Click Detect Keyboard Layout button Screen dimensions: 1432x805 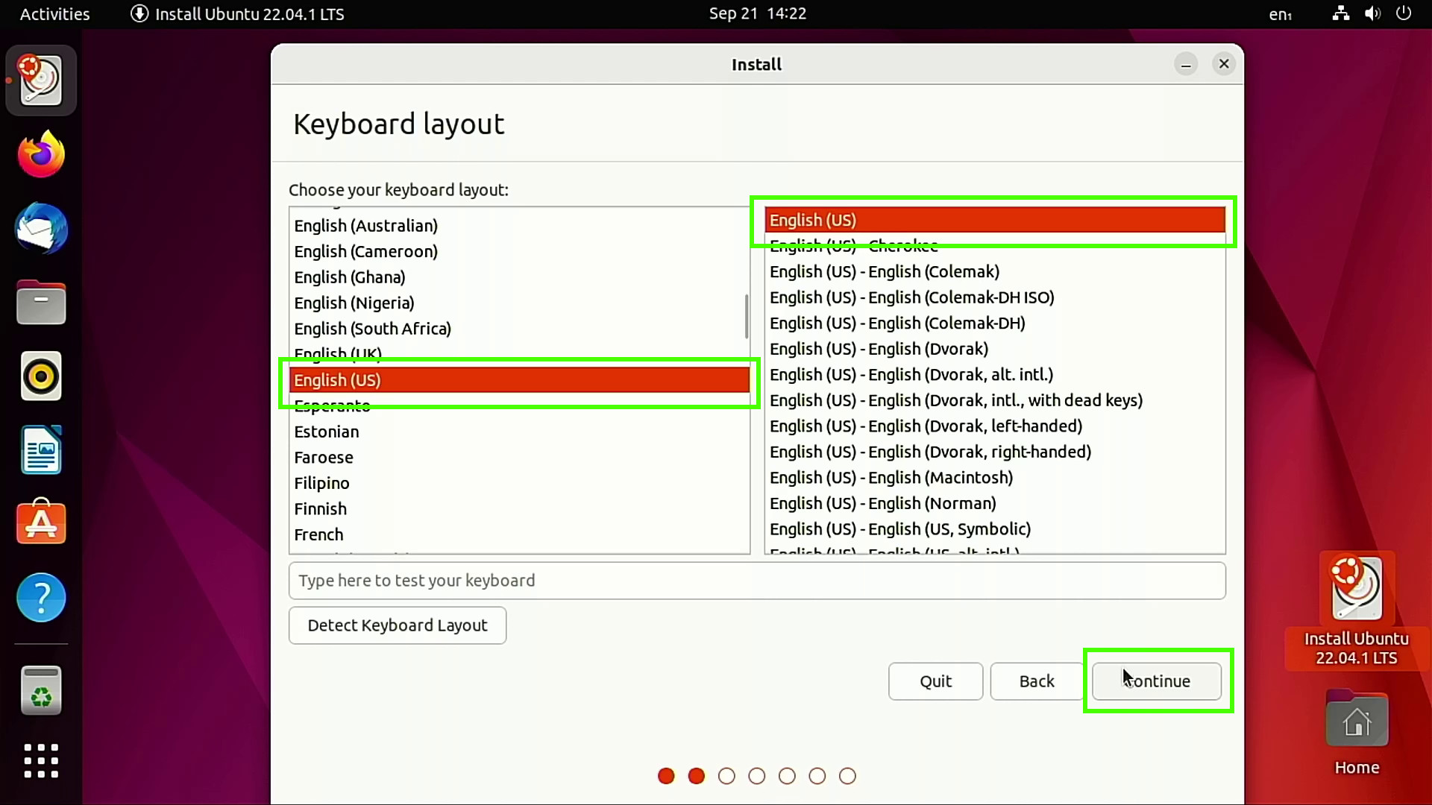[398, 625]
